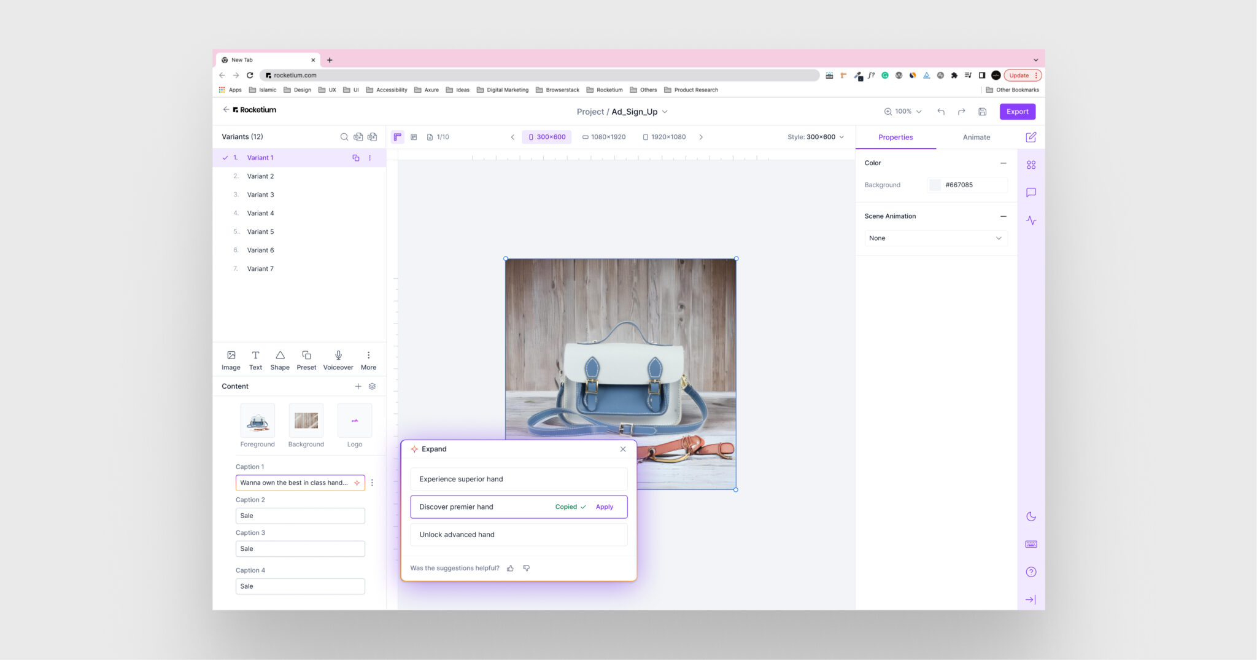Select the Voiceover tool
The width and height of the screenshot is (1257, 660).
[x=338, y=360]
